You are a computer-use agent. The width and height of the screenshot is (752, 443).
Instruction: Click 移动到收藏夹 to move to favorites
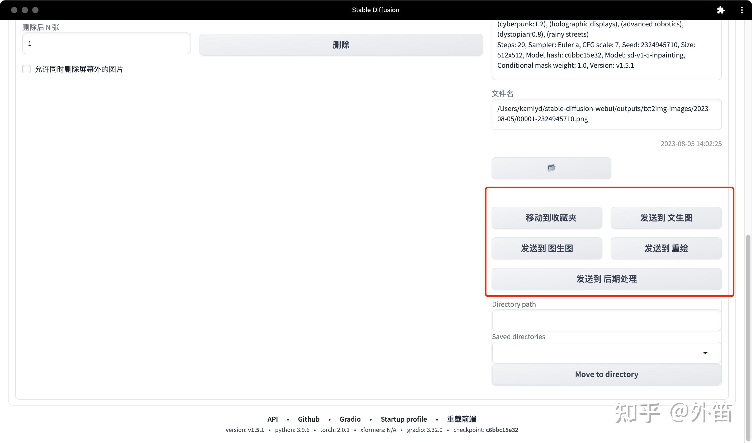click(x=546, y=218)
